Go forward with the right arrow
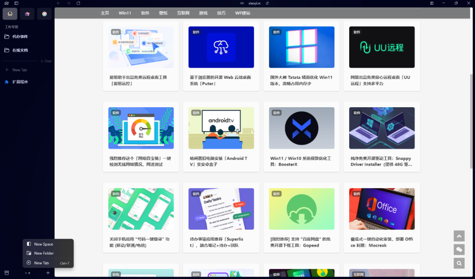475x279 pixels. click(69, 4)
